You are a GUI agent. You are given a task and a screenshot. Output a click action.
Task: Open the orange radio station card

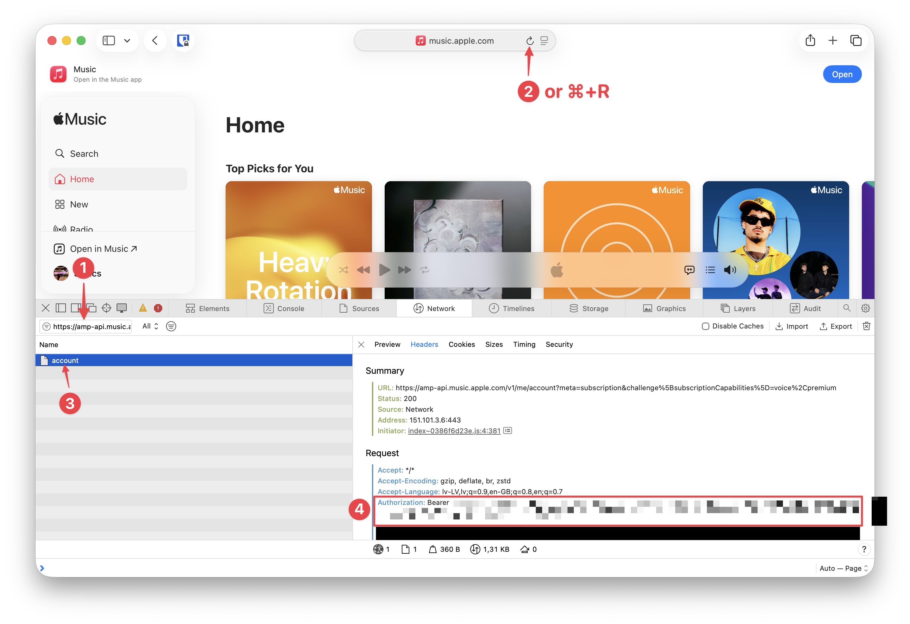click(x=616, y=240)
